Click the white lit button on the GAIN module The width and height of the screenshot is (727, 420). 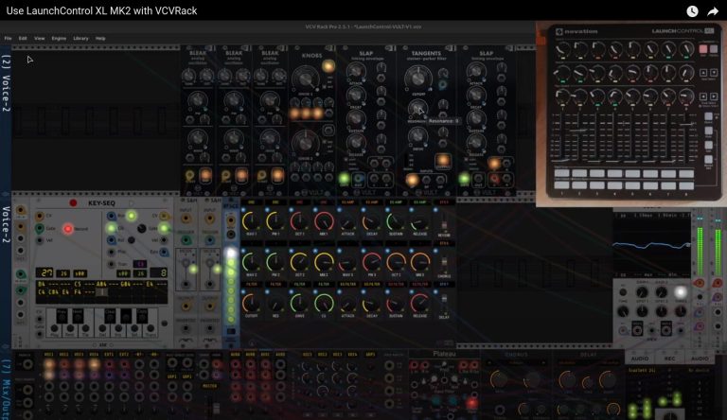coord(681,292)
